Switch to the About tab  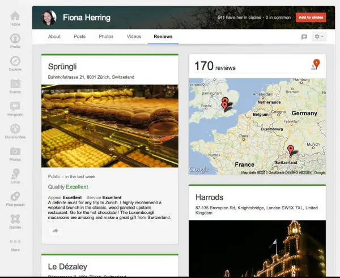[54, 36]
